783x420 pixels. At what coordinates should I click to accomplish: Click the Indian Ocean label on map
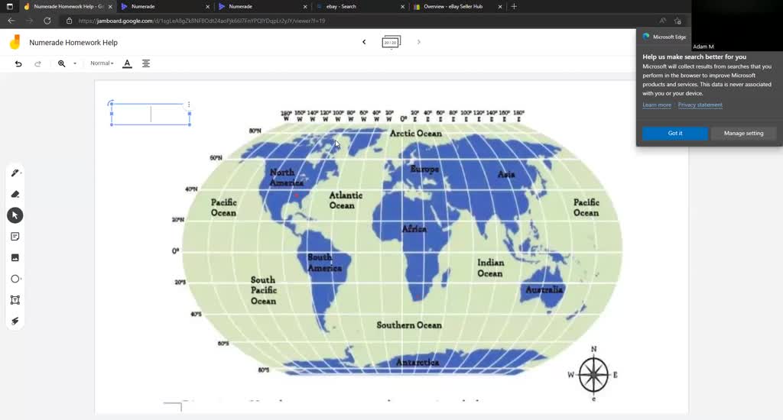[x=490, y=268]
